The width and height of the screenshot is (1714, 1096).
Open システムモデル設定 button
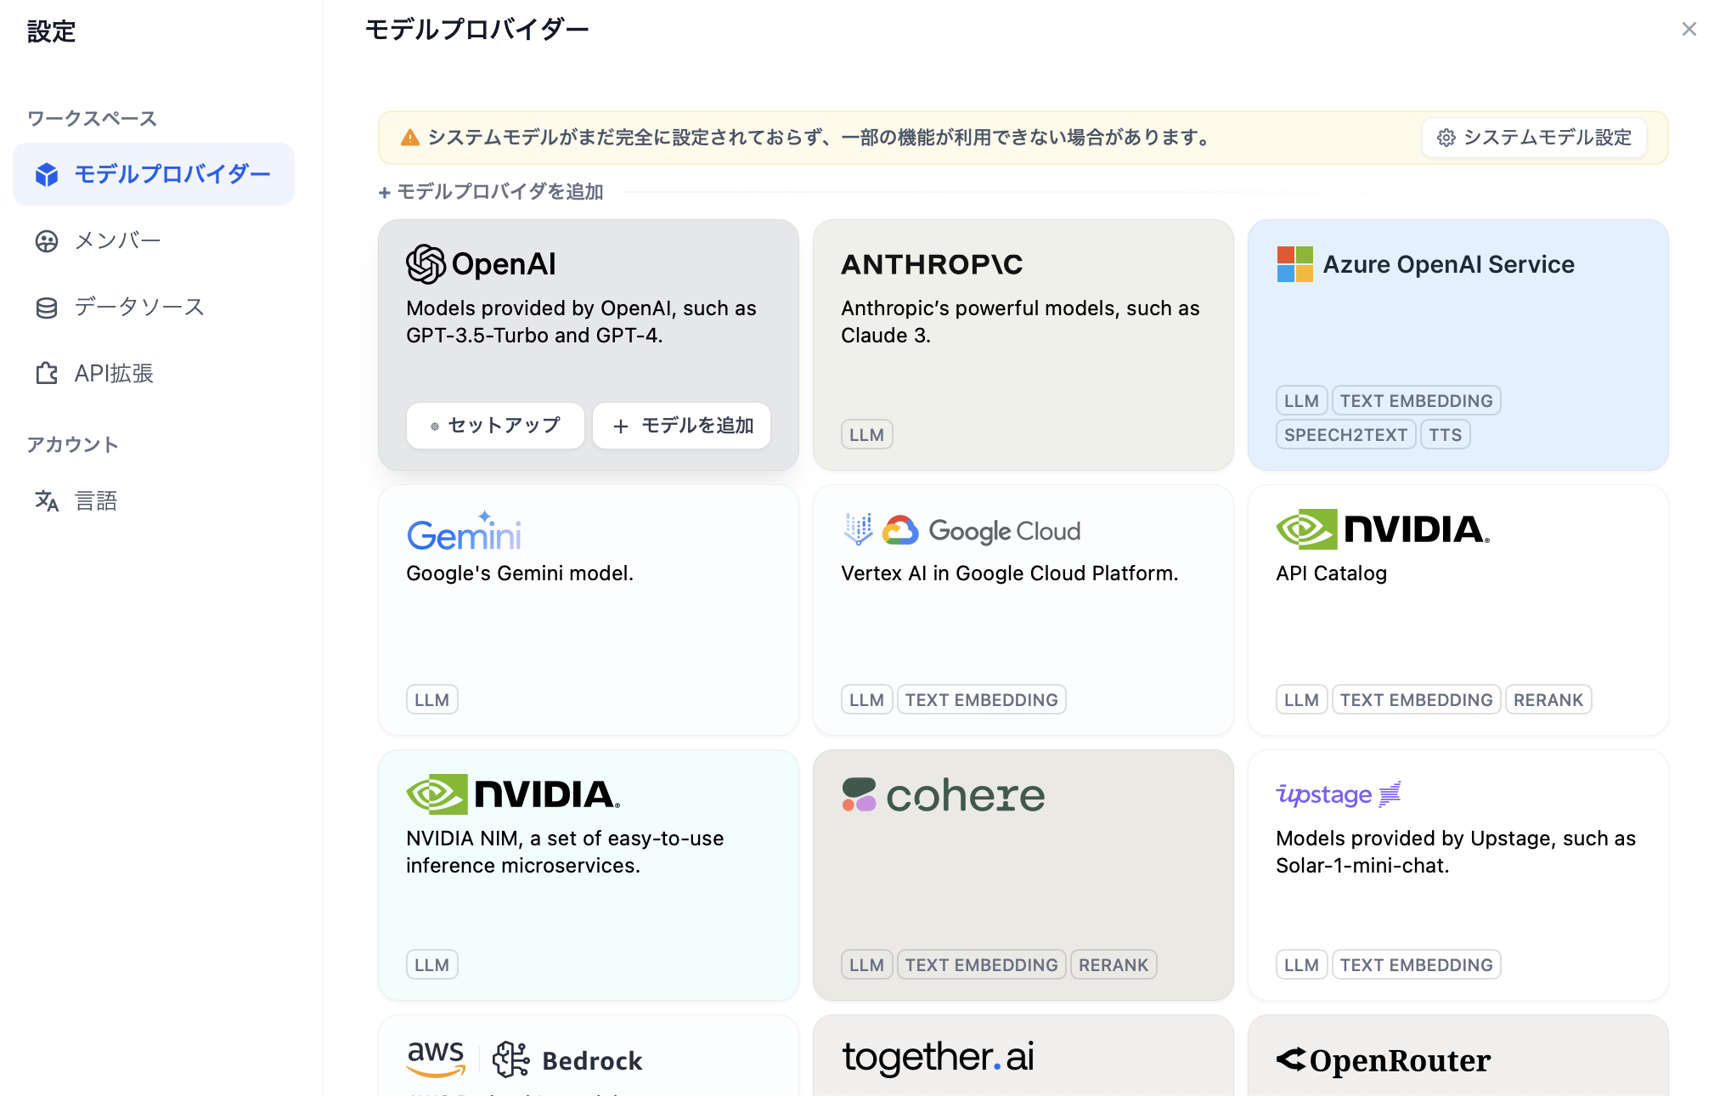click(1534, 138)
